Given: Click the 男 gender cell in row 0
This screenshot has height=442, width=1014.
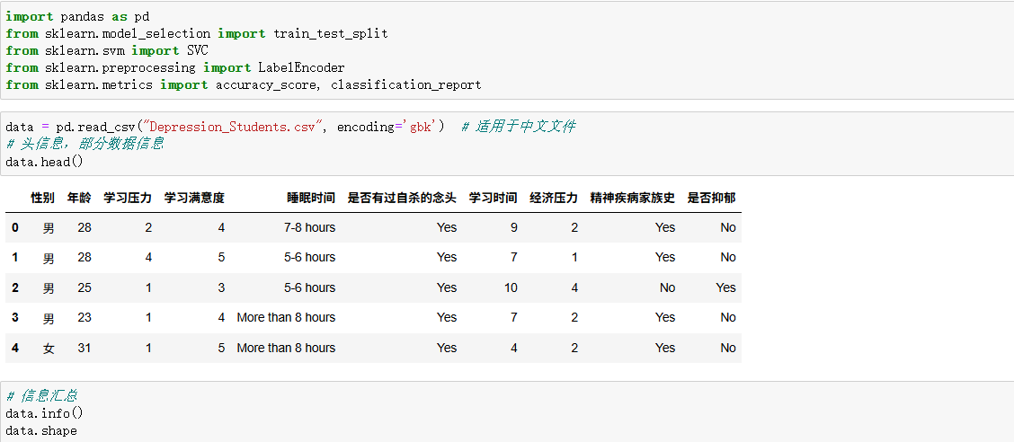Looking at the screenshot, I should [x=49, y=228].
